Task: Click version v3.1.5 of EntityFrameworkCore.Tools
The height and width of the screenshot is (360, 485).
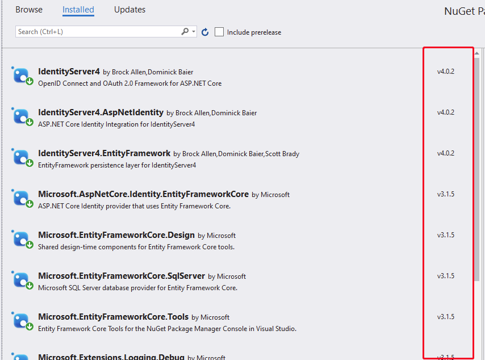Action: click(x=445, y=317)
